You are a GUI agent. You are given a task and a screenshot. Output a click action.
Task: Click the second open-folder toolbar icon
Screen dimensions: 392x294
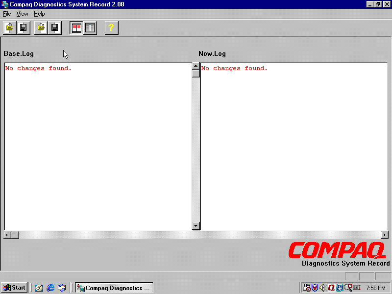(x=41, y=27)
